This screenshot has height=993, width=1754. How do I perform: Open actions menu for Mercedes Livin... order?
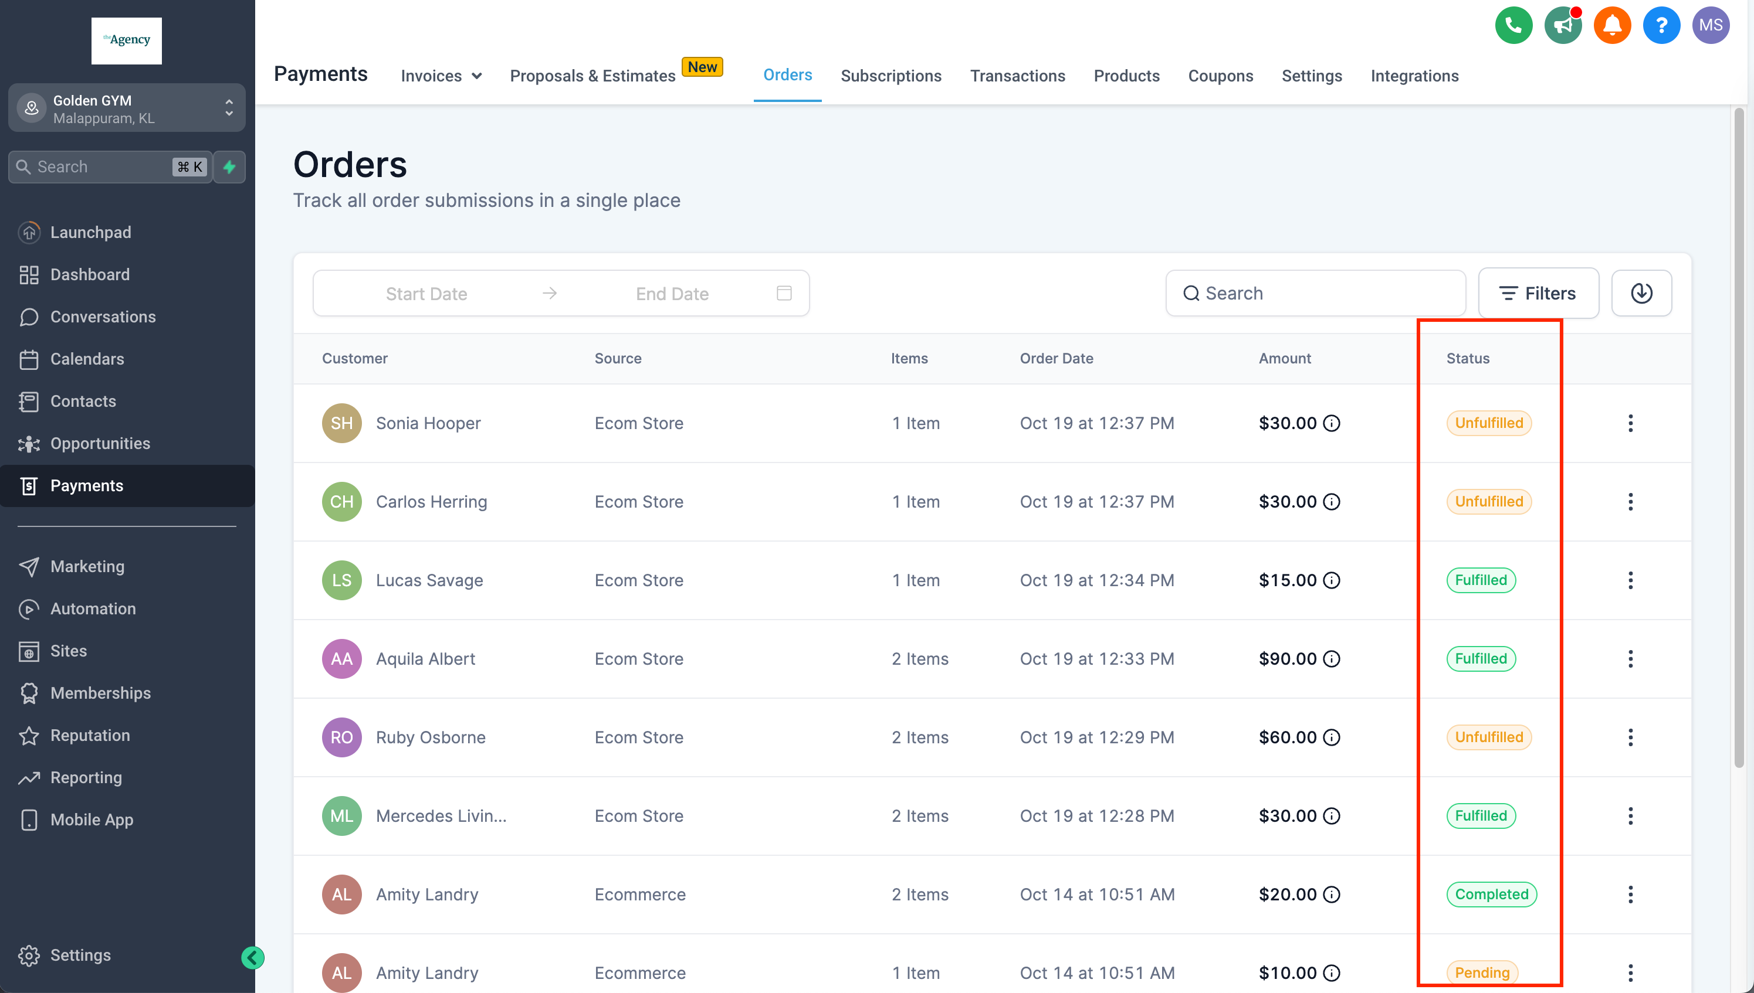[x=1630, y=816]
